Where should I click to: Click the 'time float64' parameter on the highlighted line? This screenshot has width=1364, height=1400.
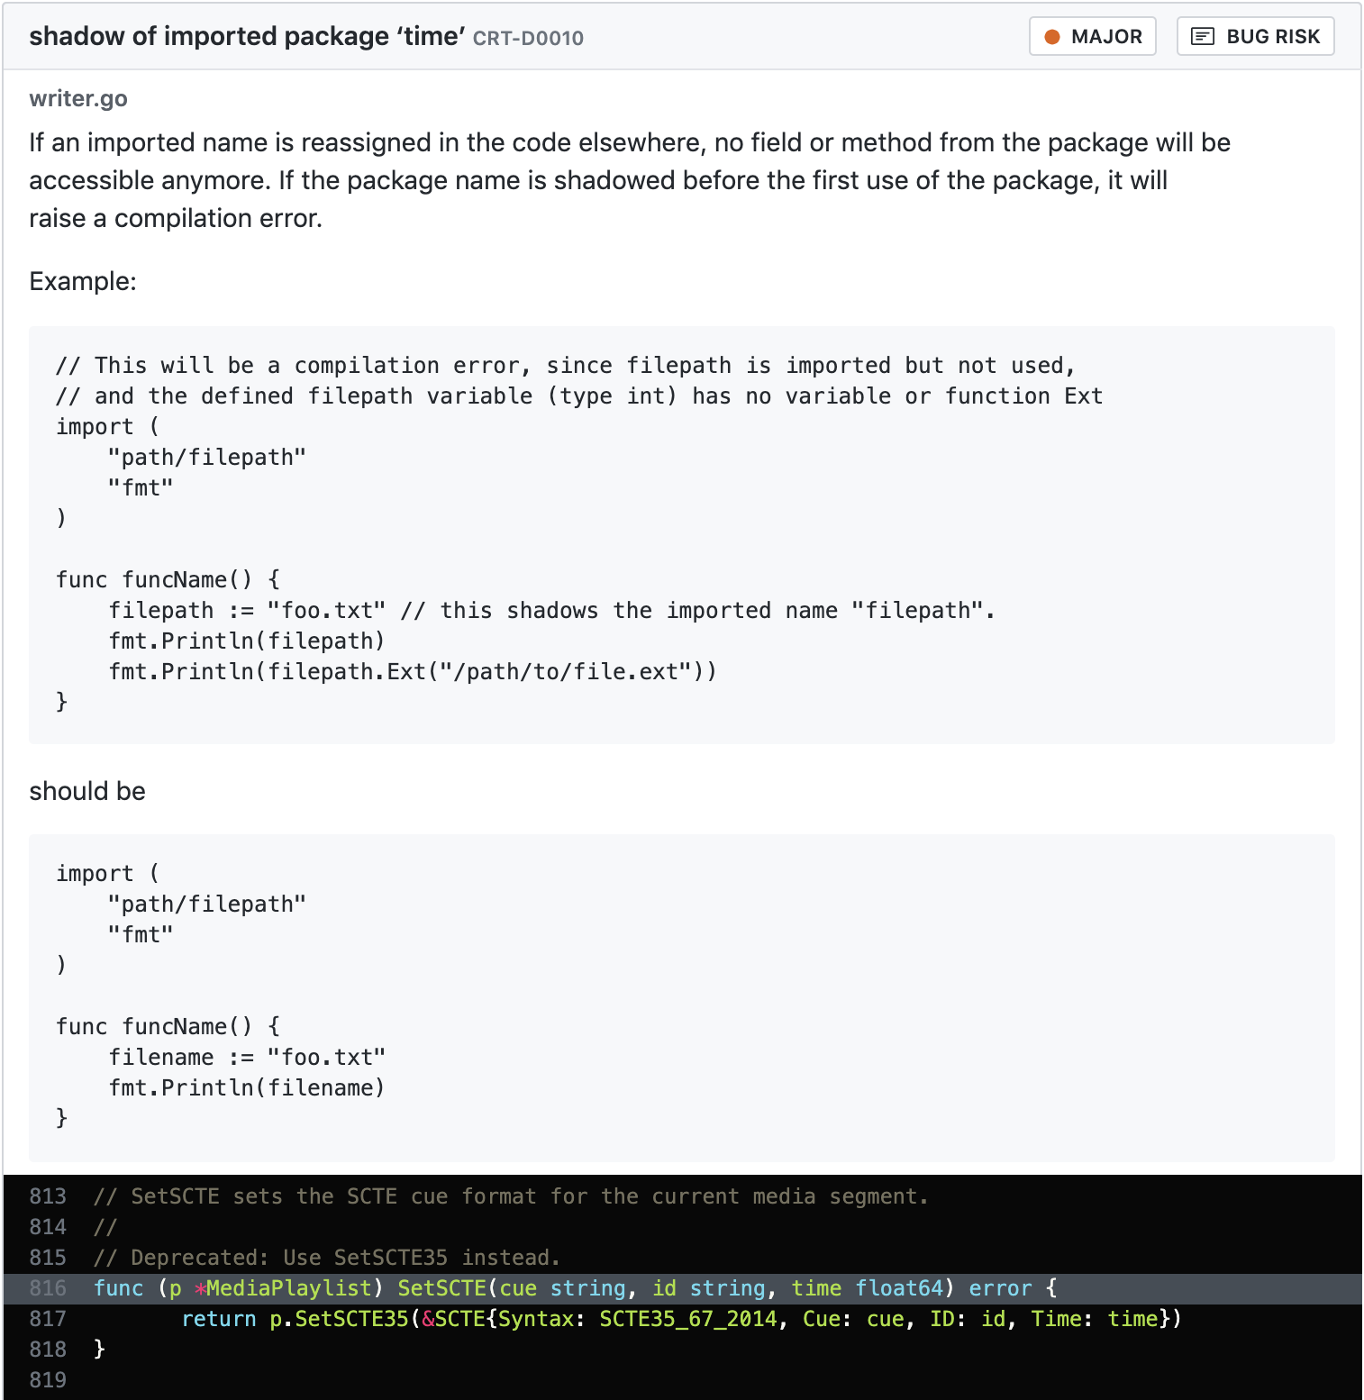(x=868, y=1288)
